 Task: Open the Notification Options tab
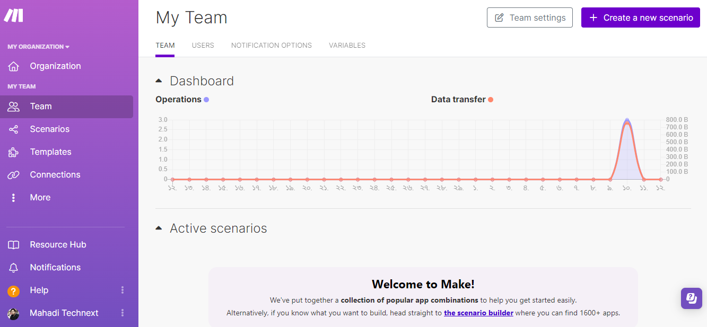pyautogui.click(x=271, y=46)
